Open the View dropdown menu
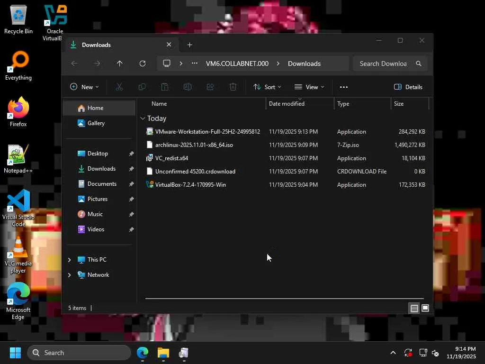Viewport: 485px width, 364px height. point(309,87)
